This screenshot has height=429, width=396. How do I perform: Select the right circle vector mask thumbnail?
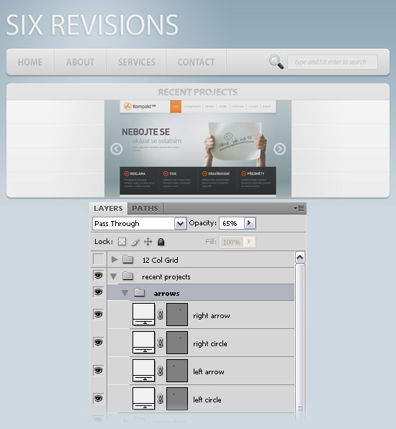pyautogui.click(x=177, y=343)
